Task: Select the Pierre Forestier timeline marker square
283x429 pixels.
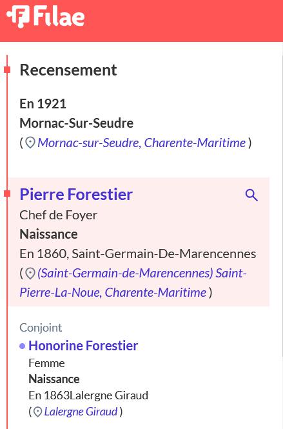Action: [7, 194]
